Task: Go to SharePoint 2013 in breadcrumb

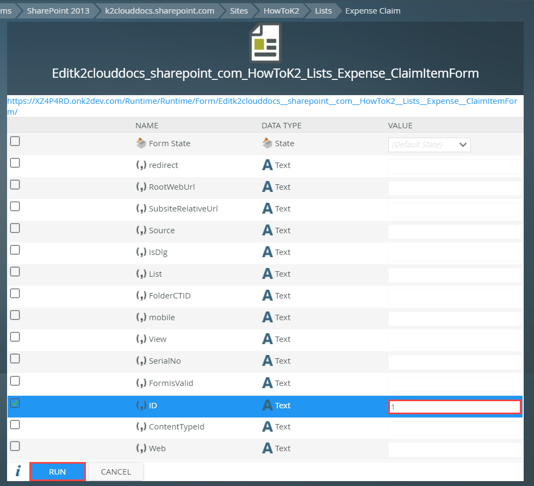Action: 58,11
